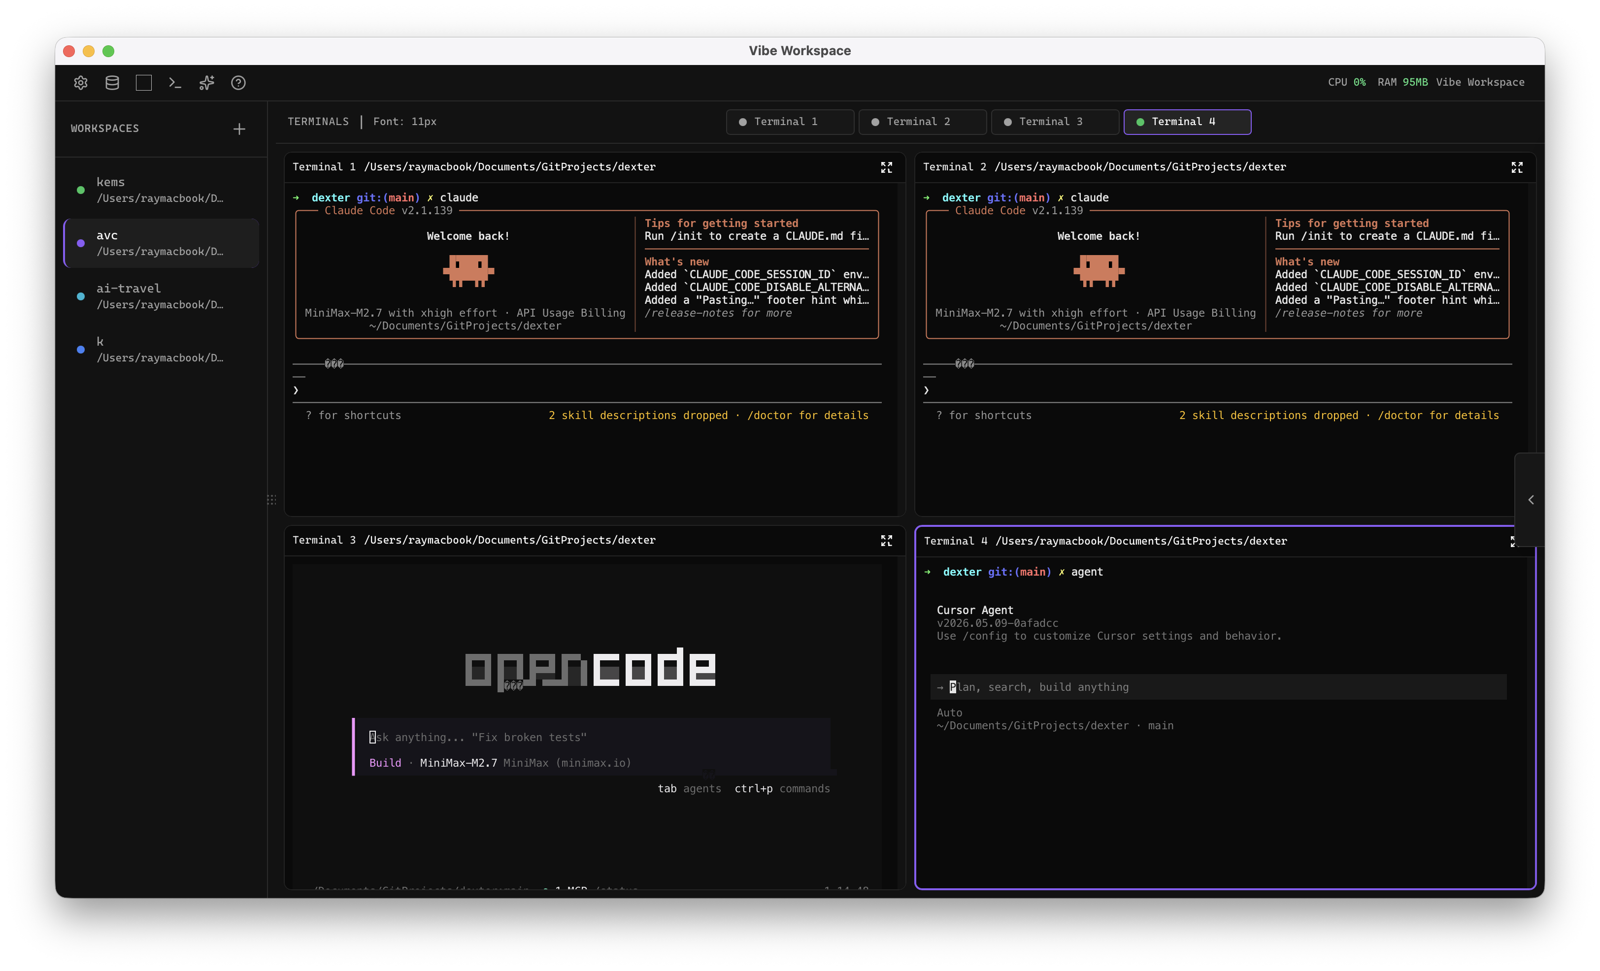Click the TERMINALS header label
Screen dimensions: 1600x971
(318, 121)
